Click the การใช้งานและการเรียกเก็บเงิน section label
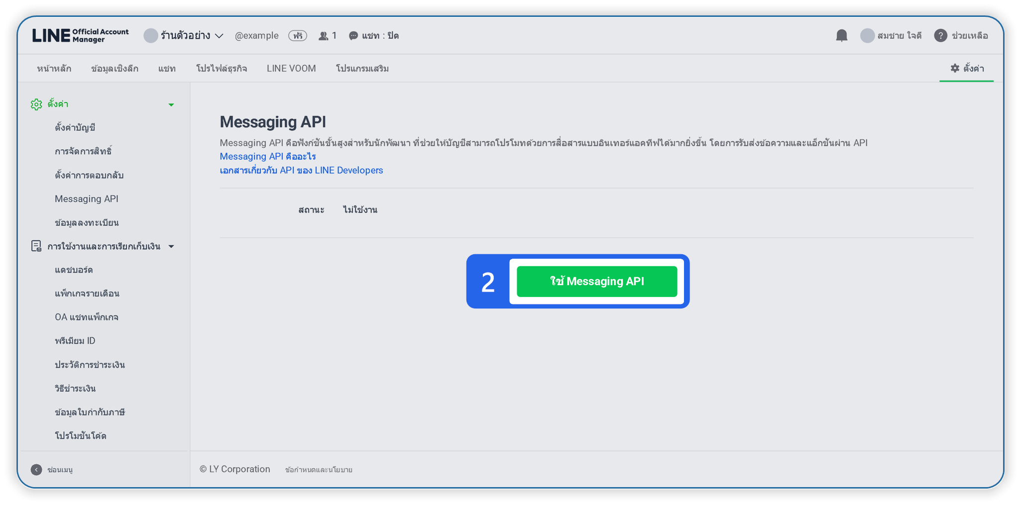 (x=104, y=246)
